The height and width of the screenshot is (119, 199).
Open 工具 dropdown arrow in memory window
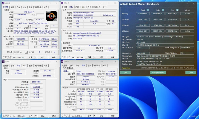point(36,116)
